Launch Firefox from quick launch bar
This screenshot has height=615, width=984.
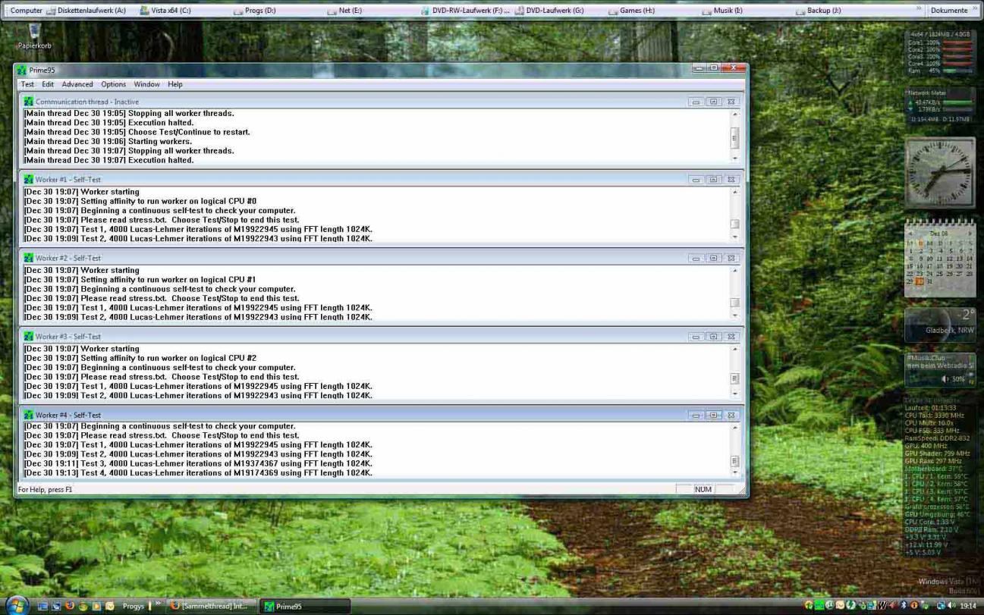pos(70,606)
